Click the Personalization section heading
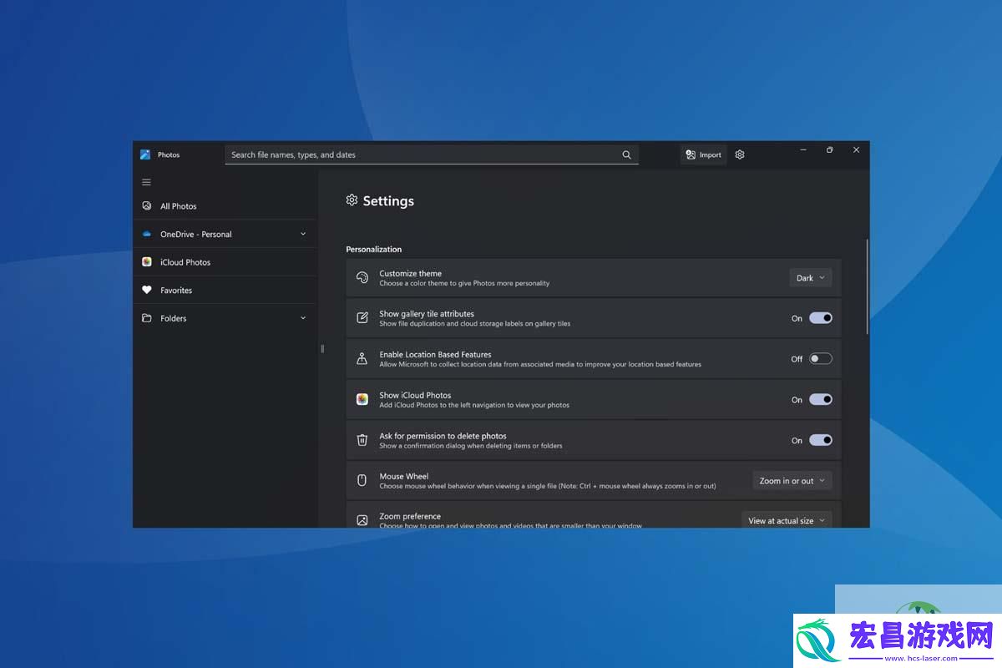Viewport: 1002px width, 668px height. [x=373, y=249]
